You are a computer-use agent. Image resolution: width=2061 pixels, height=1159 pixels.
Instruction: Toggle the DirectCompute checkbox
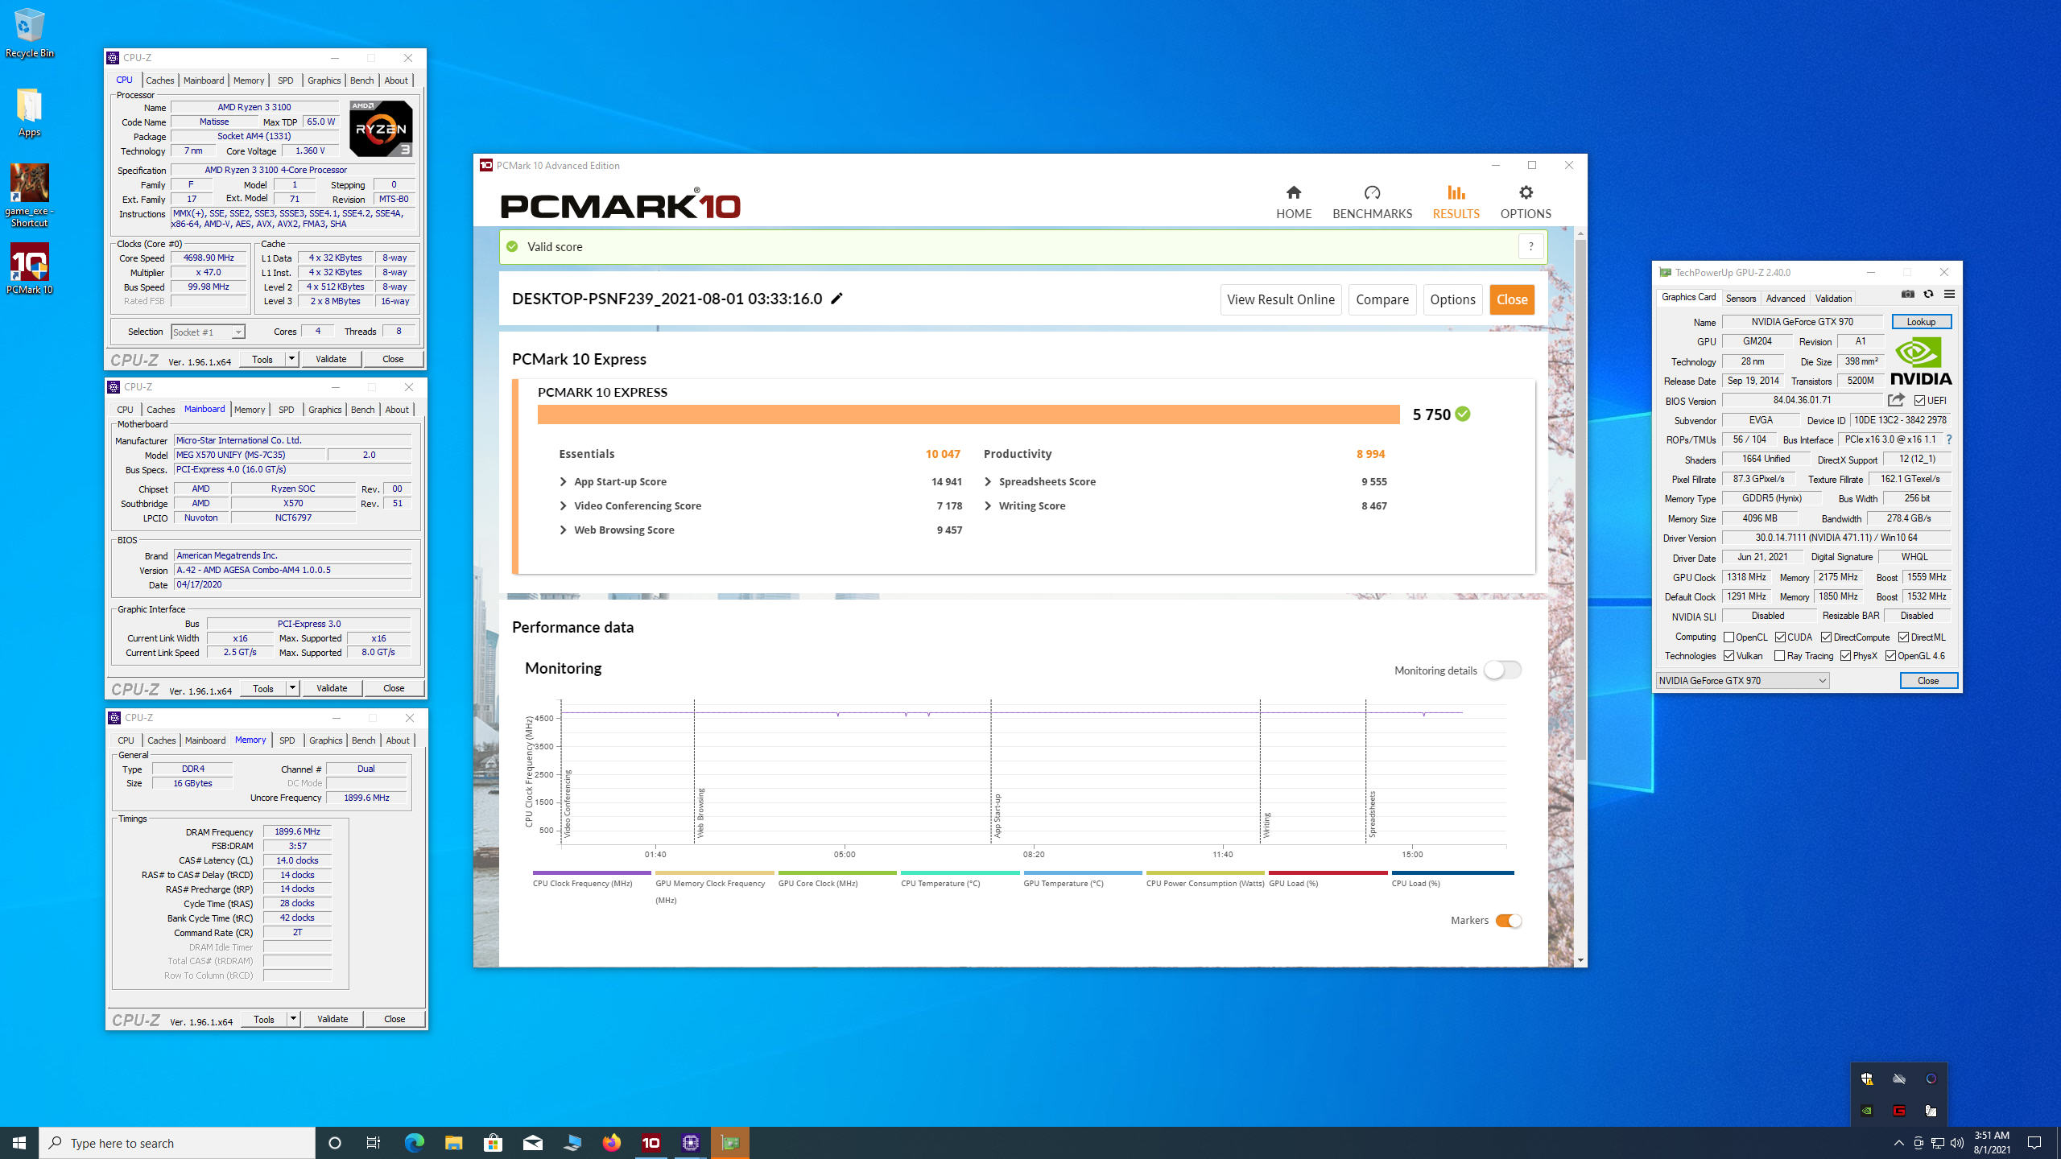click(1826, 637)
